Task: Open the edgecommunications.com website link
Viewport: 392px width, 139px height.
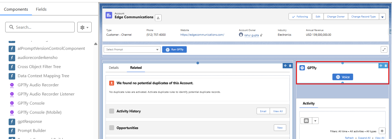Action: coord(202,35)
